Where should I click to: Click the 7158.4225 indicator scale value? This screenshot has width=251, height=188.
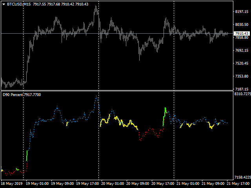[240, 177]
